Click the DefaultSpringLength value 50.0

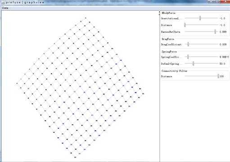[222, 63]
